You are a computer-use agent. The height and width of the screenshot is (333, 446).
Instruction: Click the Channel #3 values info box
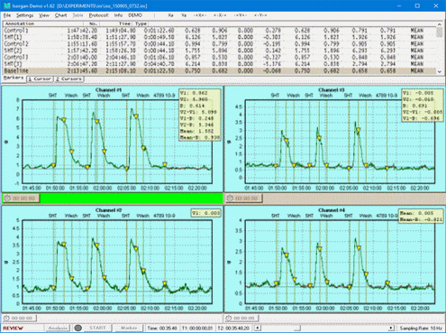click(423, 106)
